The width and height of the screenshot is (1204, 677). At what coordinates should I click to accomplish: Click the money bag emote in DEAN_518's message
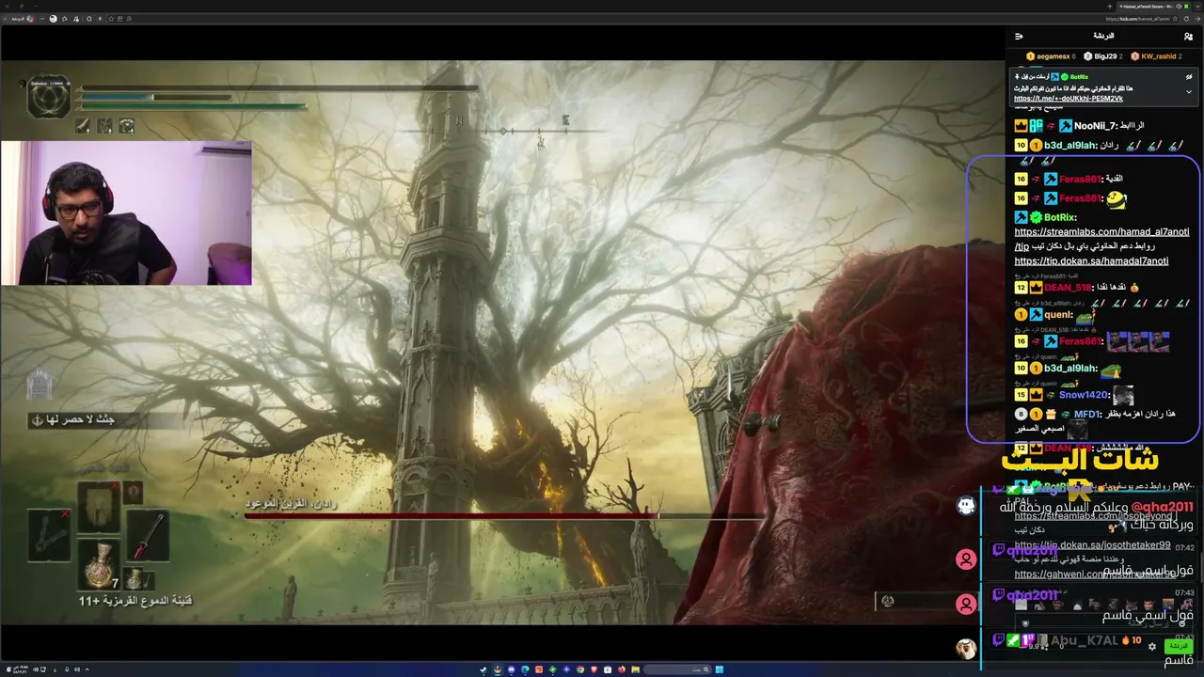pos(1134,287)
